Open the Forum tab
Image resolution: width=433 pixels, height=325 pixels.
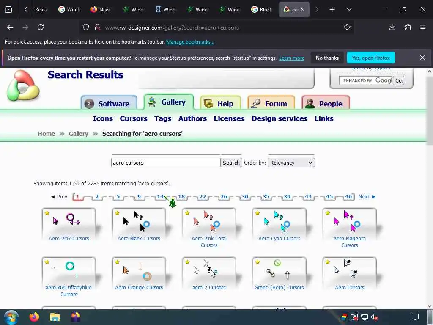pyautogui.click(x=271, y=103)
